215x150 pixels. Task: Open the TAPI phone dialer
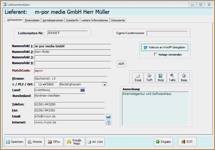point(149,78)
